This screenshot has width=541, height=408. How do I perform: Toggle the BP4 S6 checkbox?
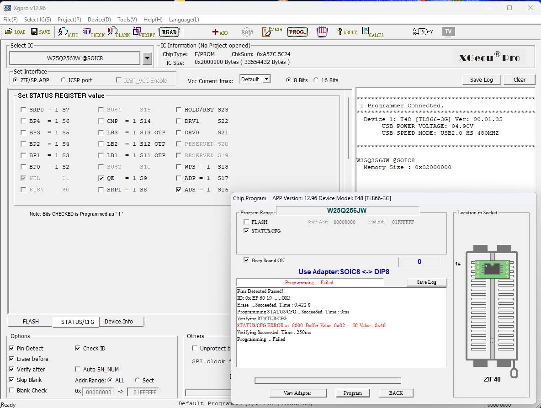pos(23,121)
